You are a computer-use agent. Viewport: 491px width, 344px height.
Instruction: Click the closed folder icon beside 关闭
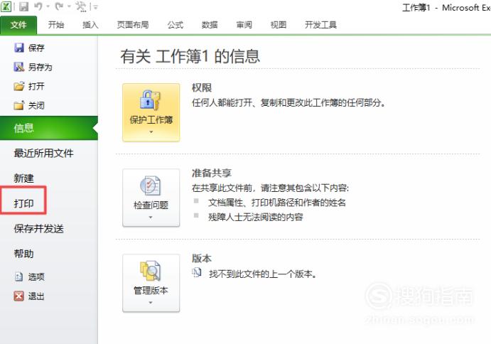point(18,105)
